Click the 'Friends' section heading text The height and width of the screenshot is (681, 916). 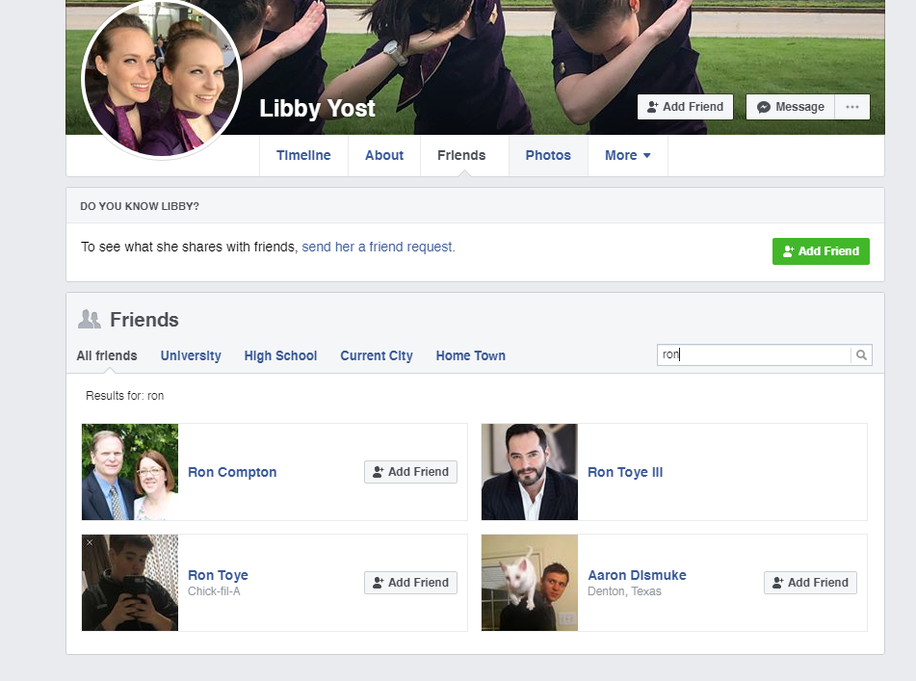click(144, 320)
